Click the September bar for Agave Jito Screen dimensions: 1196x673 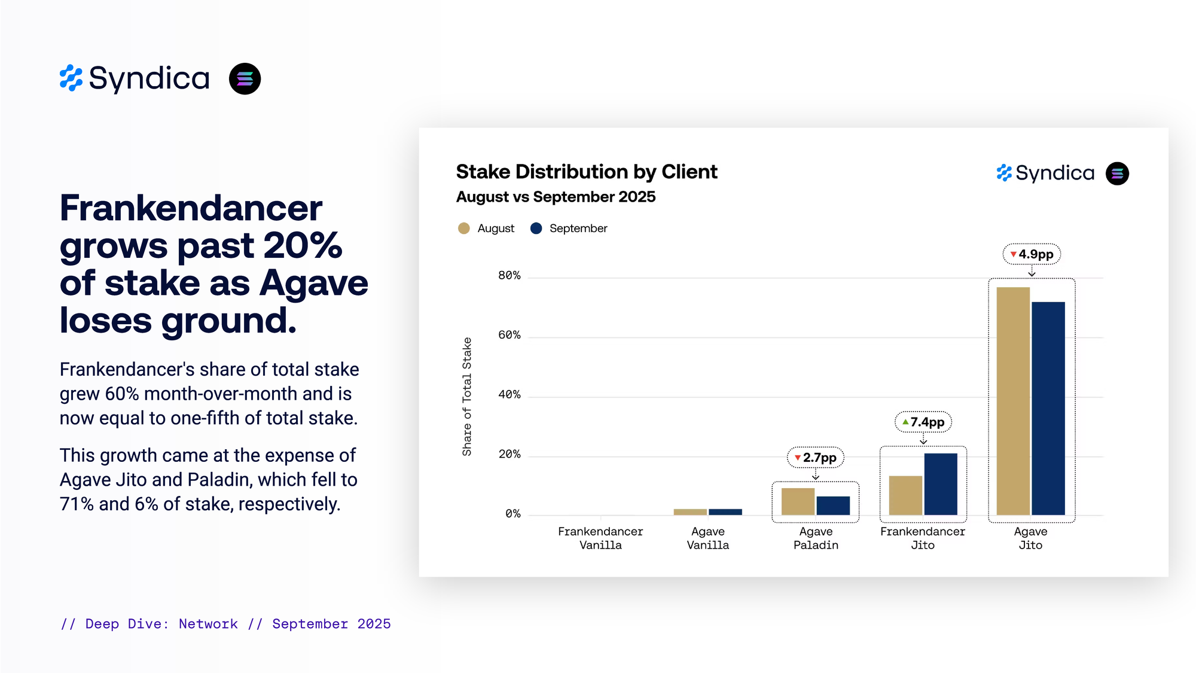point(1048,408)
